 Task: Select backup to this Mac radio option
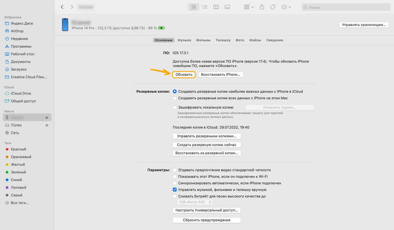175,98
